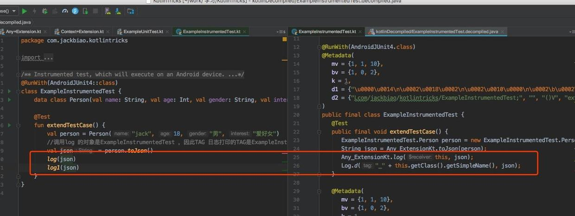Screen dimensions: 575x216
Task: Switch to Context+Extension.kt tab
Action: (x=82, y=31)
